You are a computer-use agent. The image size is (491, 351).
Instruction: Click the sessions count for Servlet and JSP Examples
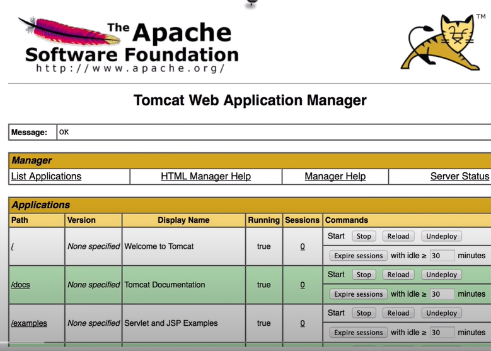[x=303, y=323]
